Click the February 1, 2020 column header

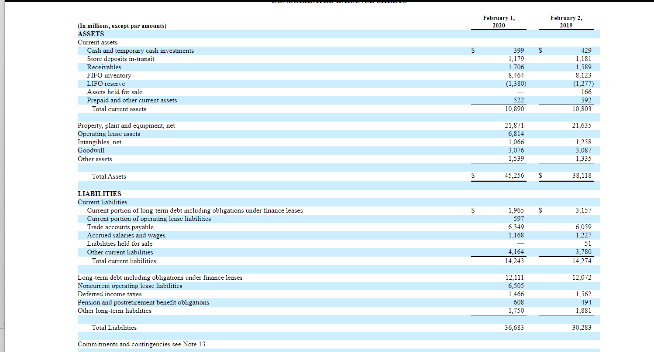tap(499, 21)
